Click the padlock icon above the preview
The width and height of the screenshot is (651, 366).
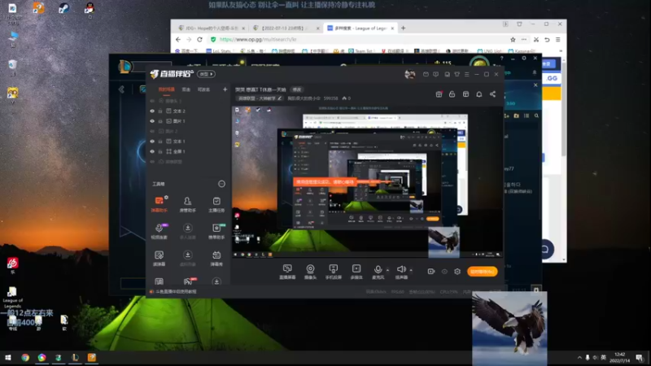[452, 94]
